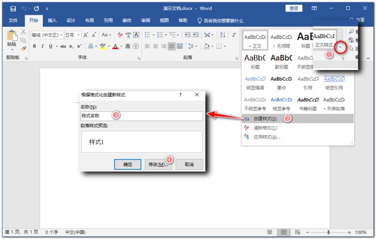
Task: Click the 确定 button in the dialog
Action: (127, 165)
